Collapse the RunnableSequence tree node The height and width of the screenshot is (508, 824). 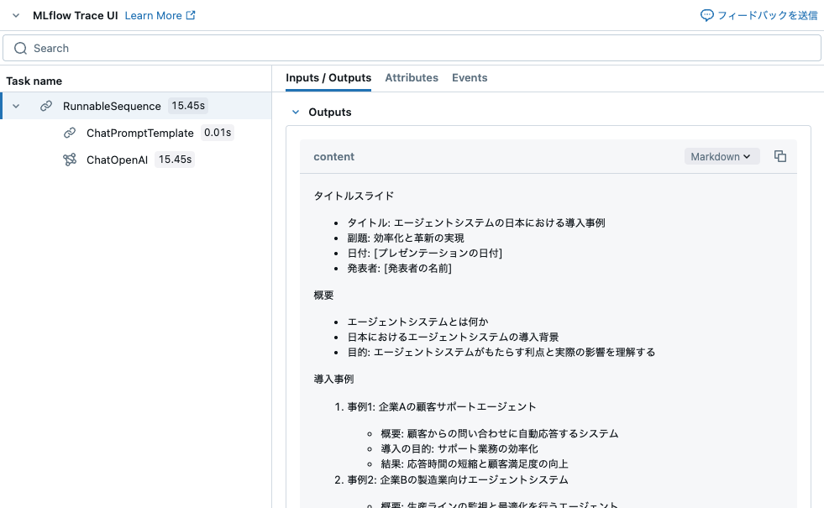click(x=15, y=106)
